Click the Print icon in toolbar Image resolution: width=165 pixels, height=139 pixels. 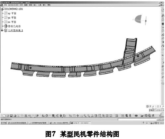point(15,116)
